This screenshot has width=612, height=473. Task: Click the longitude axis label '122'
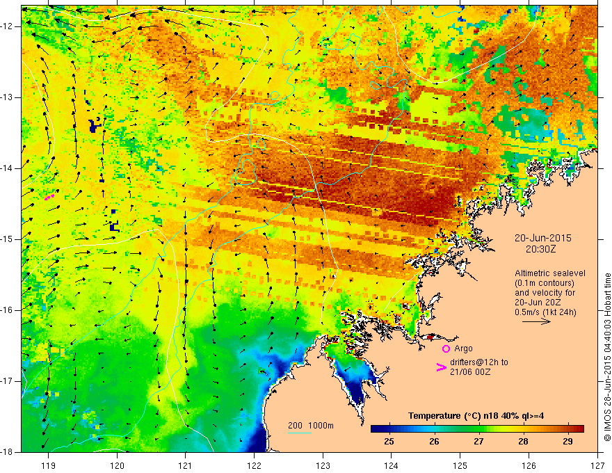254,465
